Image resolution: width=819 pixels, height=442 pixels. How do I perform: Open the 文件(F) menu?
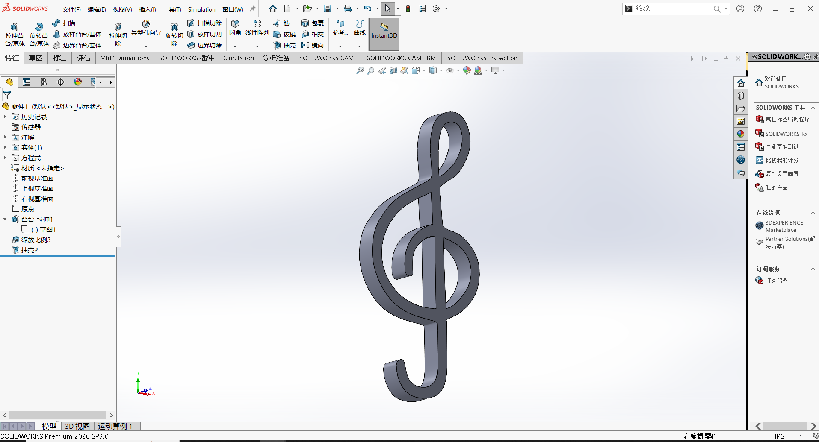click(71, 9)
